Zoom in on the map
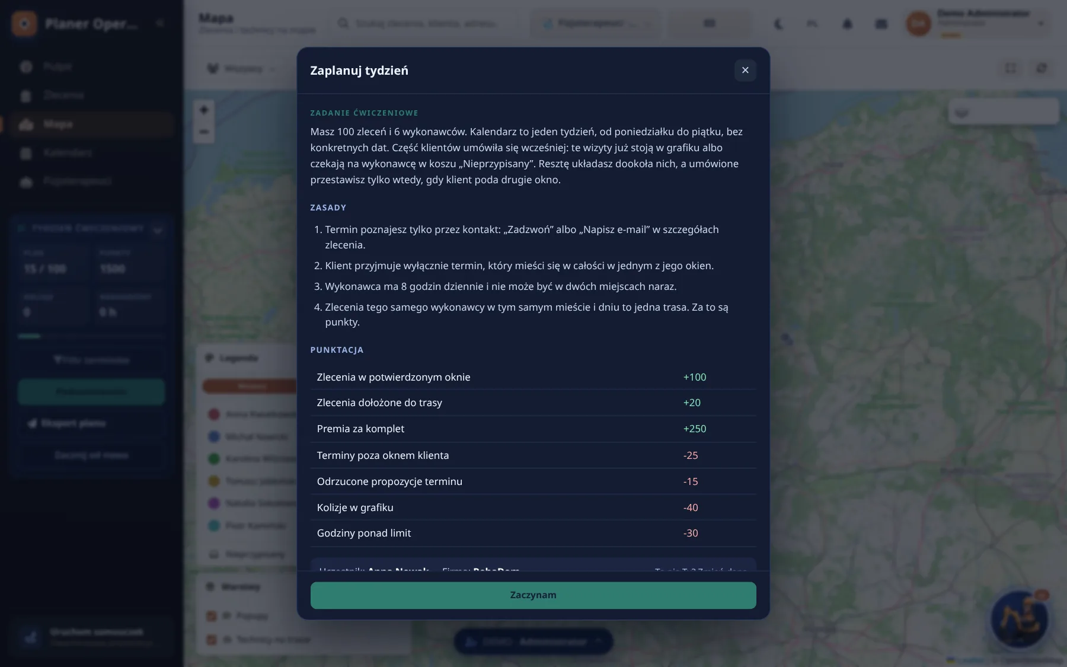The height and width of the screenshot is (667, 1067). tap(204, 110)
